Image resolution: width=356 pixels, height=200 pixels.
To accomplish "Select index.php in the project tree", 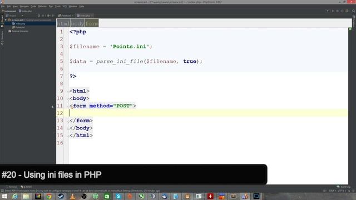I will tap(19, 23).
